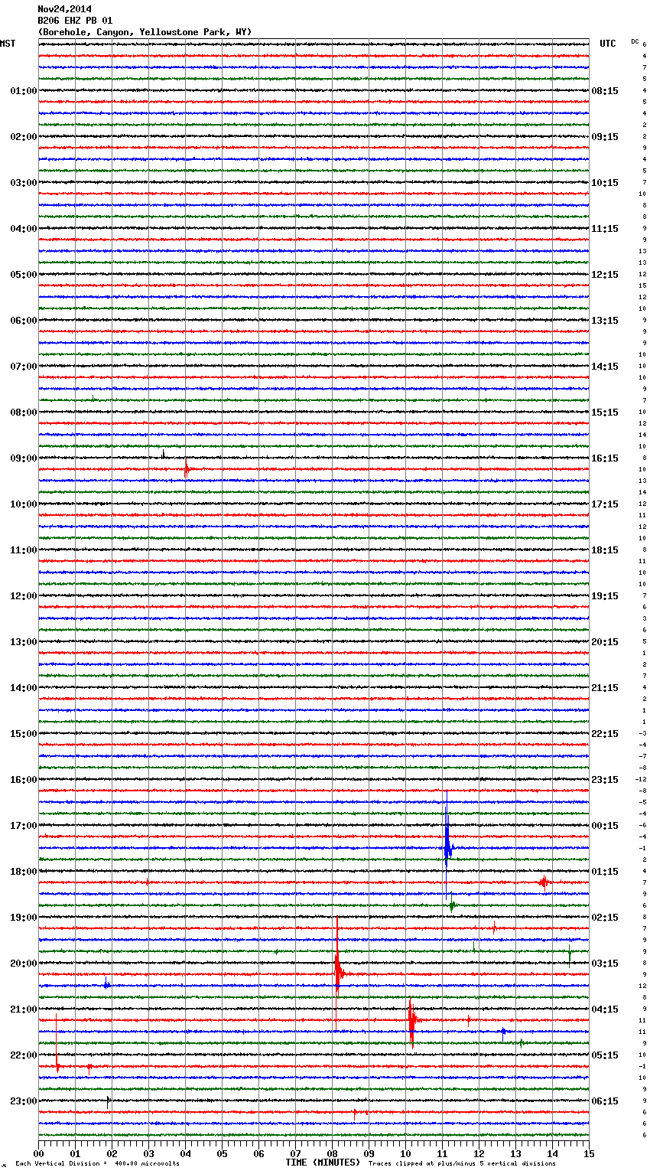Click the UTC time label '20:15'
Viewport: 650px width, 1174px height.
coord(605,642)
